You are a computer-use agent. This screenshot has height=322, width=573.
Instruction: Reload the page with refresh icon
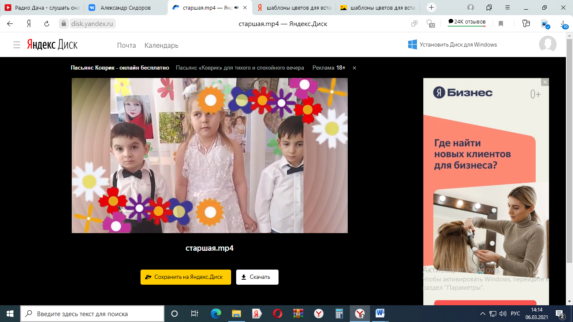coord(47,24)
